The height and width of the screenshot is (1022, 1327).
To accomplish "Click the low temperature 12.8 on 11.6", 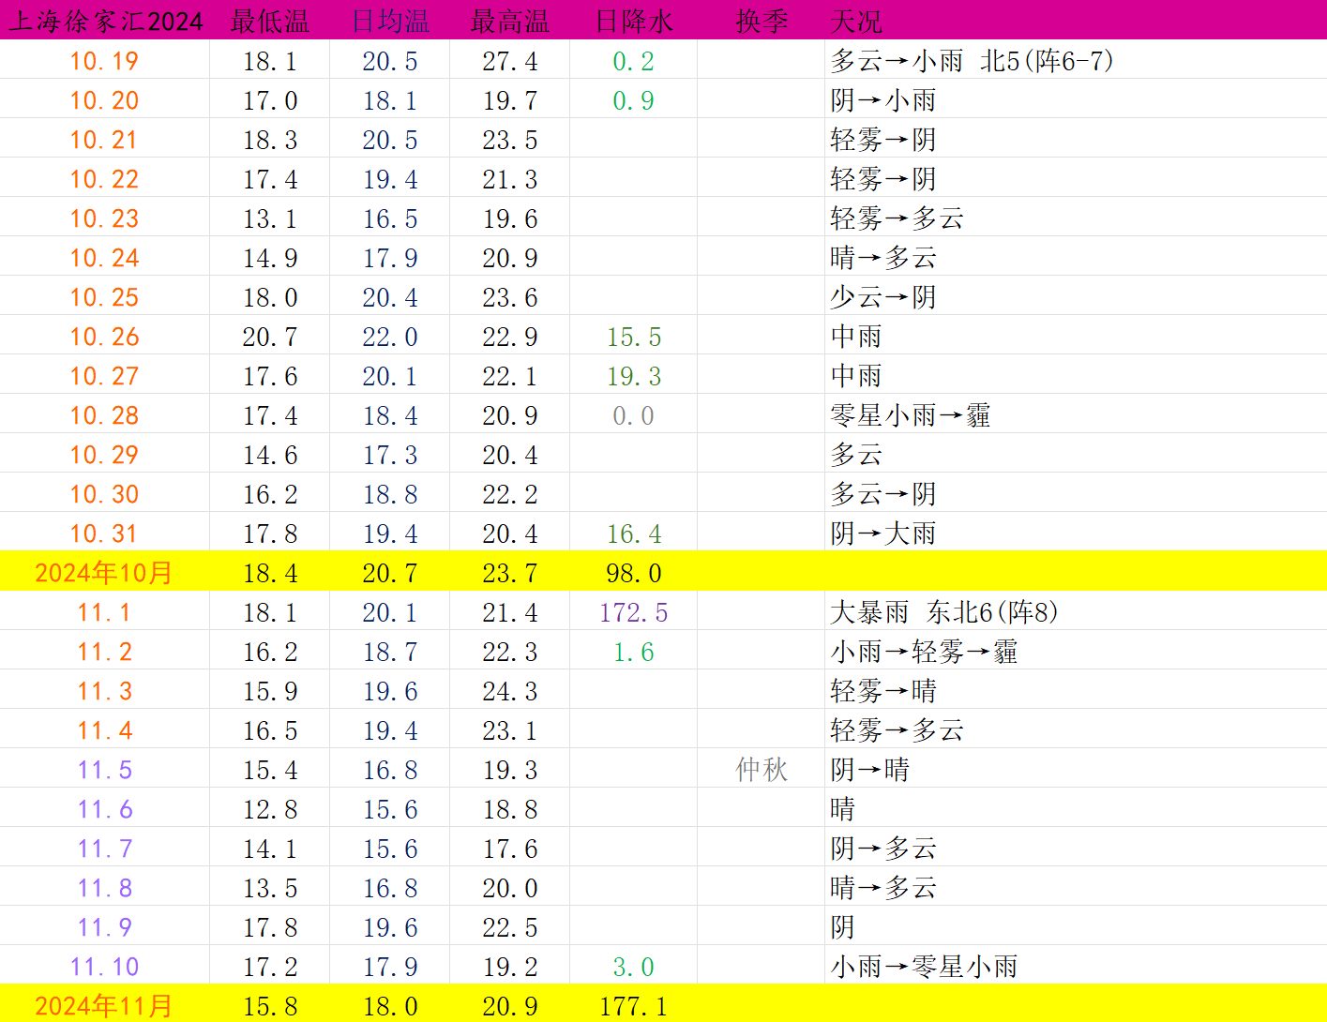I will [270, 809].
